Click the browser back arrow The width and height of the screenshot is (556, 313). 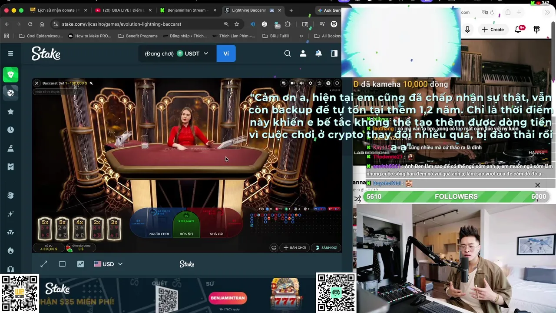click(7, 24)
